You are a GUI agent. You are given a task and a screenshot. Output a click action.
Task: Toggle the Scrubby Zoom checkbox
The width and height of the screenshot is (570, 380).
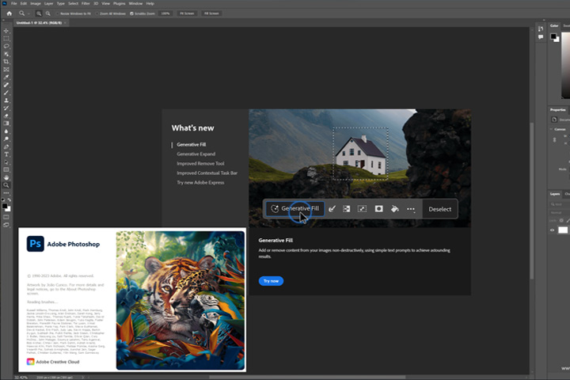(131, 13)
